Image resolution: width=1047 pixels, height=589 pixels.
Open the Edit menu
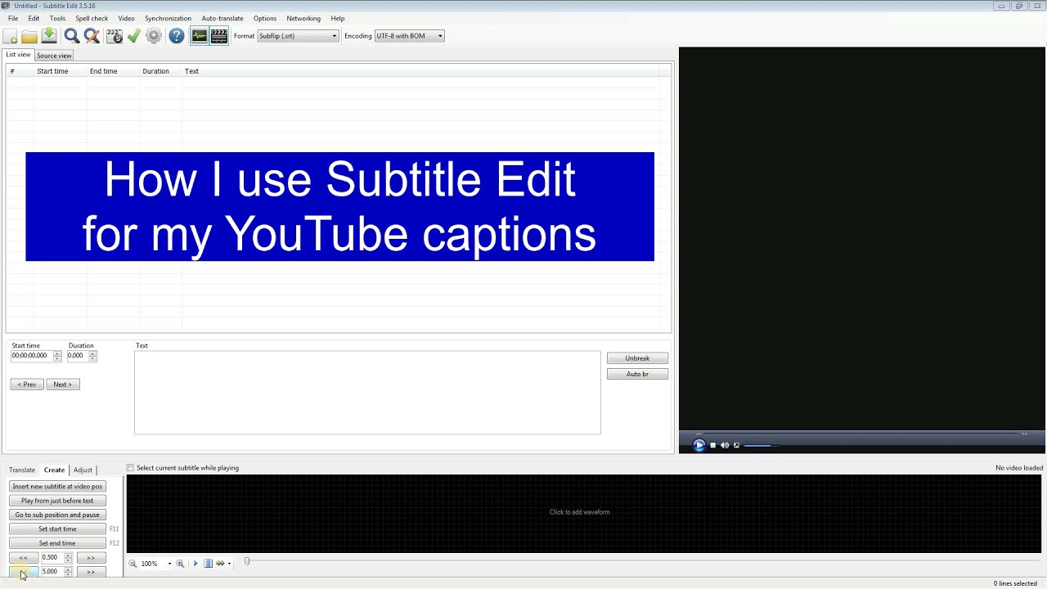[x=34, y=18]
